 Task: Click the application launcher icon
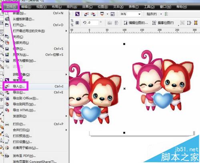[102, 14]
